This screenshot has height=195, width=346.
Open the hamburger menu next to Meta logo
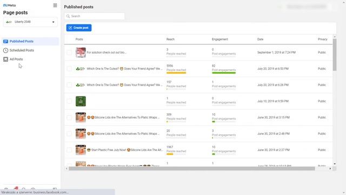[55, 5]
